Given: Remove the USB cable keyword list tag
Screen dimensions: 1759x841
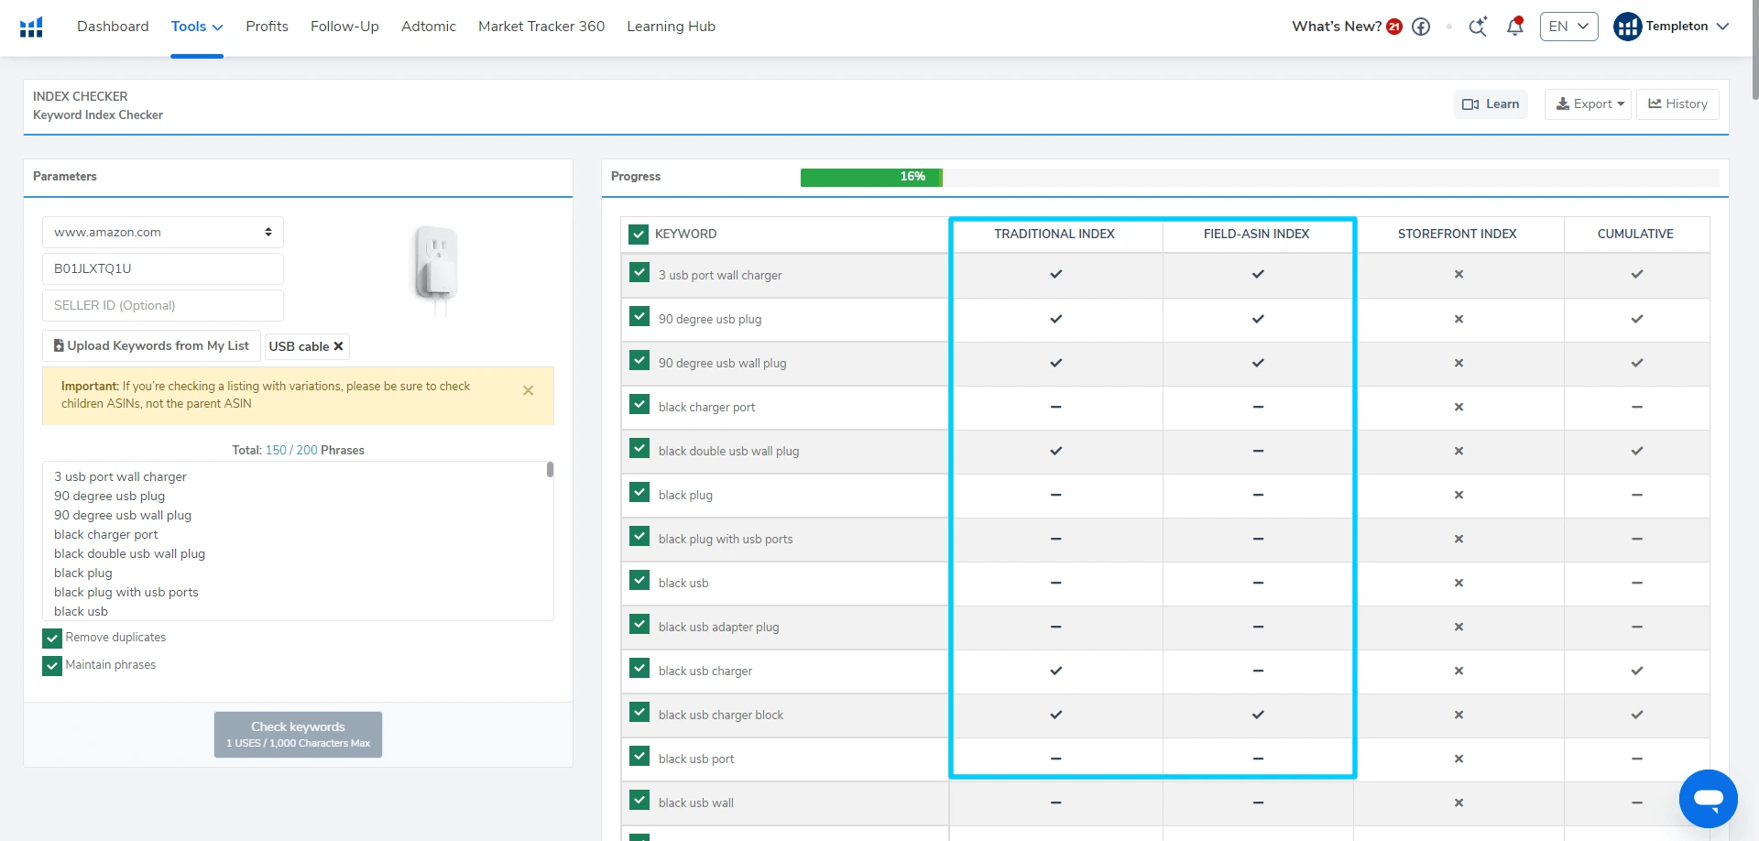Looking at the screenshot, I should point(338,346).
